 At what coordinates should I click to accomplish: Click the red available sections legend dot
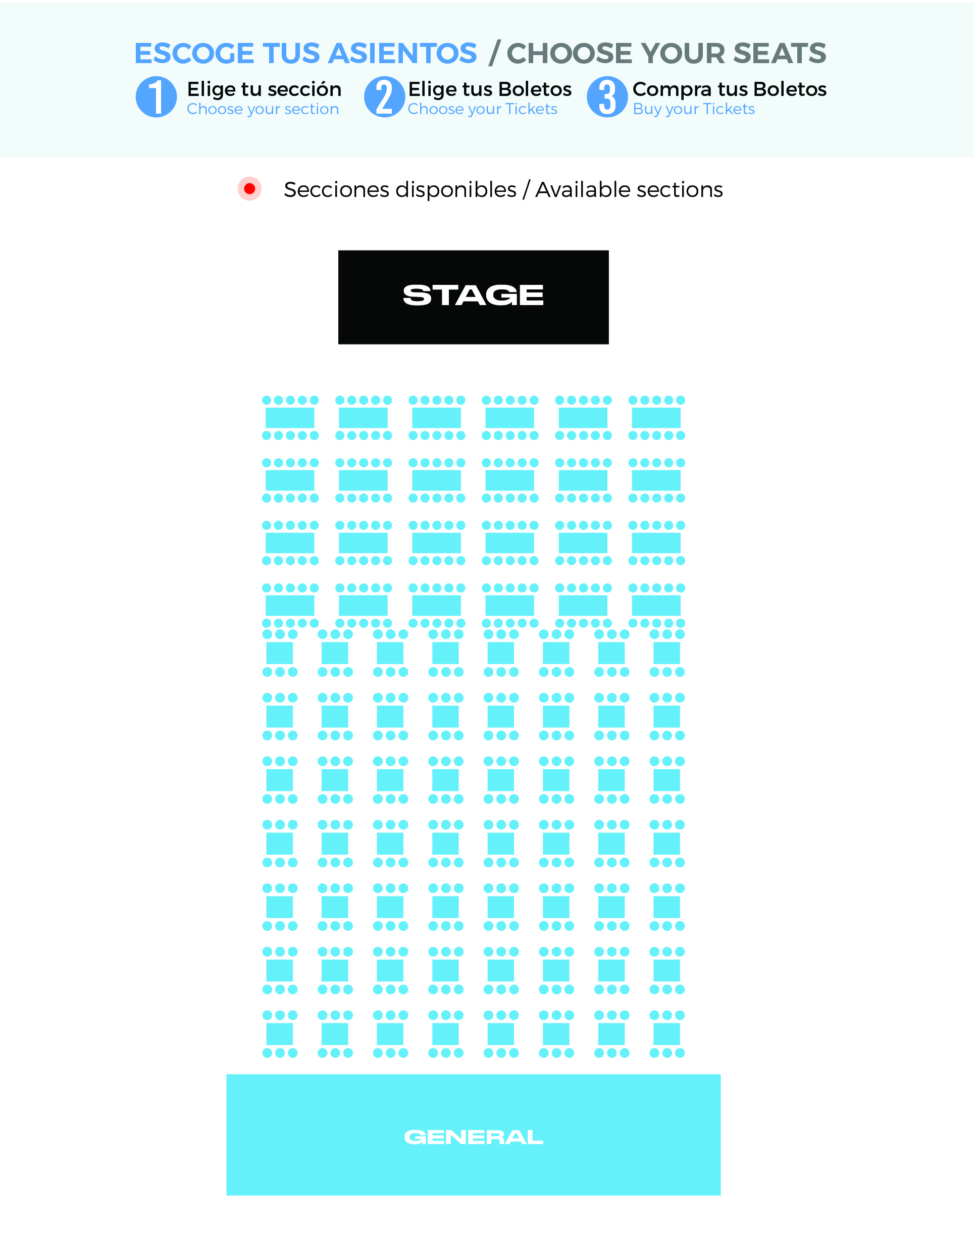(249, 189)
